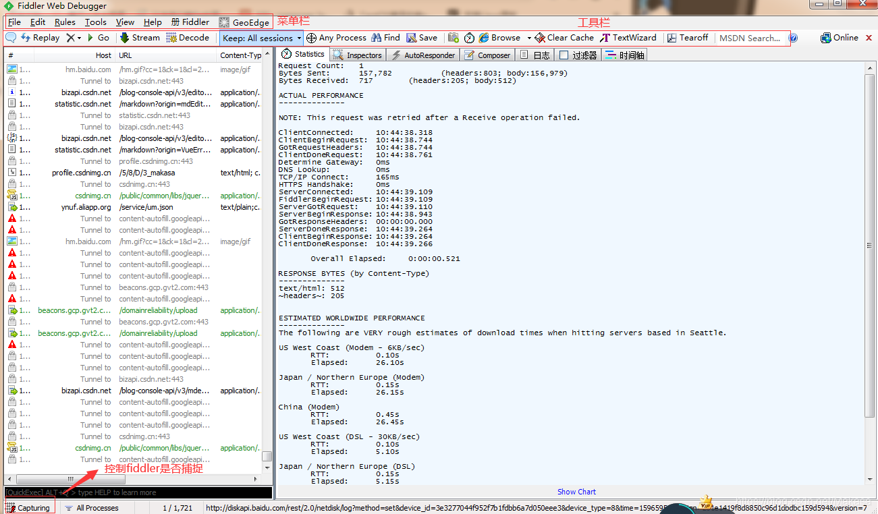878x514 pixels.
Task: Click the Fiddler Web Debugger title bar icon
Action: point(8,6)
